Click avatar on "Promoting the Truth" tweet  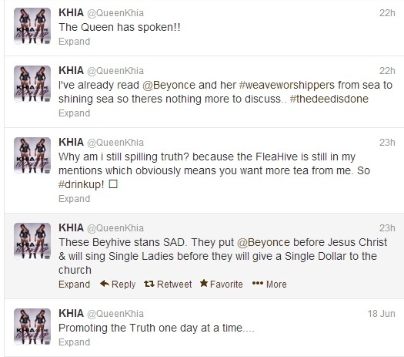pos(32,327)
